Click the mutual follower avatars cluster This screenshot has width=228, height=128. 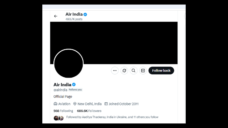(x=59, y=118)
